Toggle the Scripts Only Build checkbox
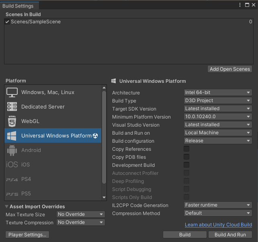The height and width of the screenshot is (242, 258). [186, 197]
